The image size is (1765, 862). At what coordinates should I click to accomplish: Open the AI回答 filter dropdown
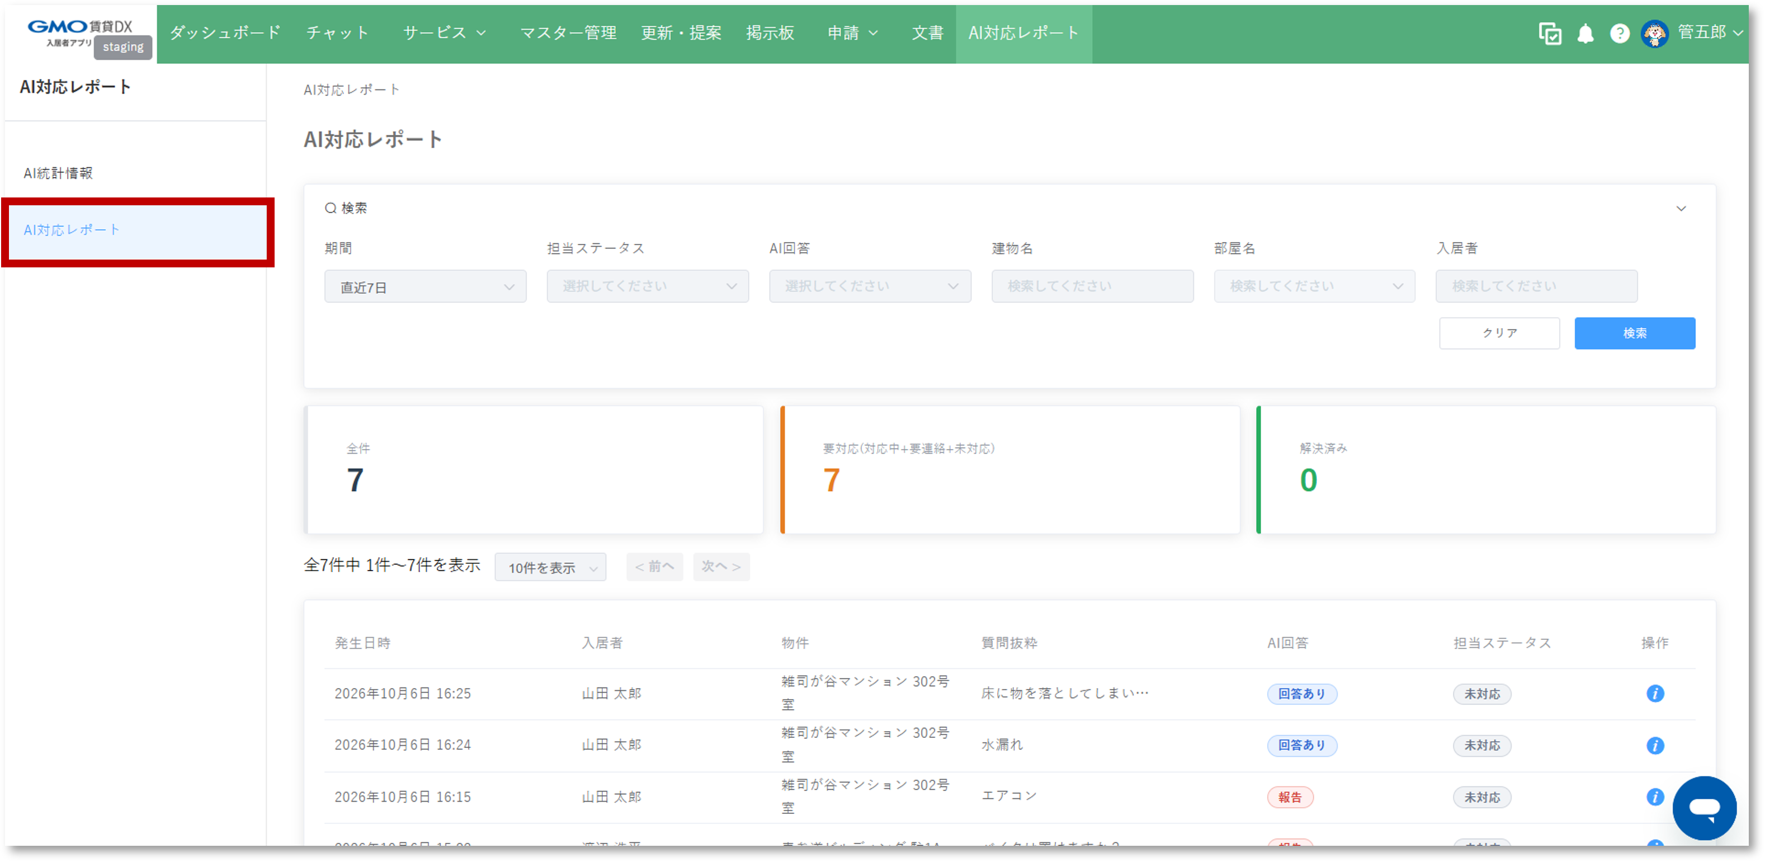click(x=870, y=286)
